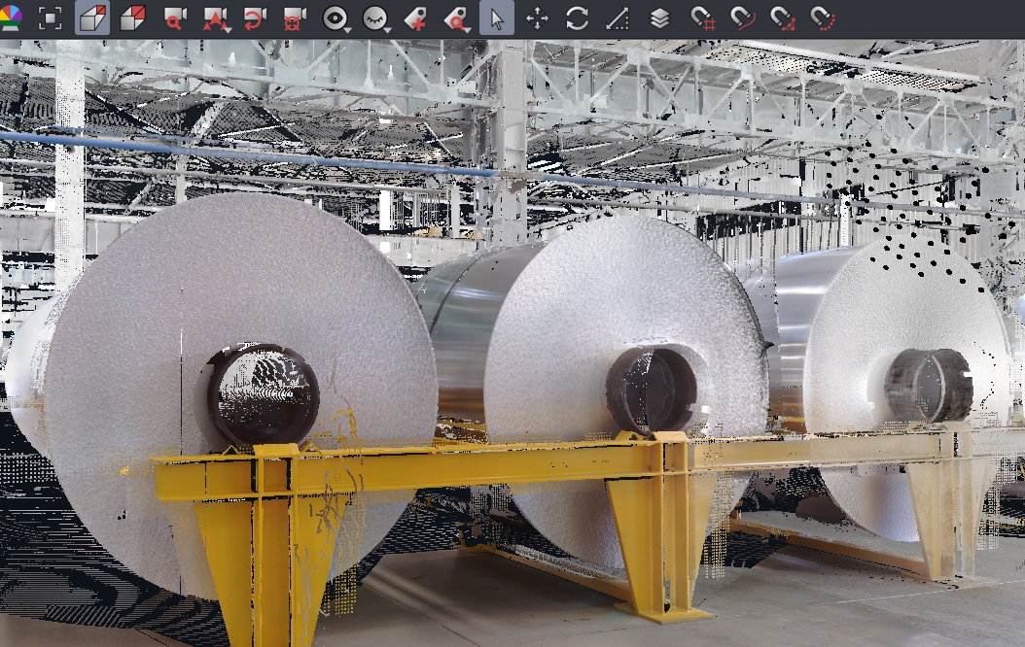Open the closed-eye hide visibility dropdown
The height and width of the screenshot is (647, 1025).
(x=376, y=18)
